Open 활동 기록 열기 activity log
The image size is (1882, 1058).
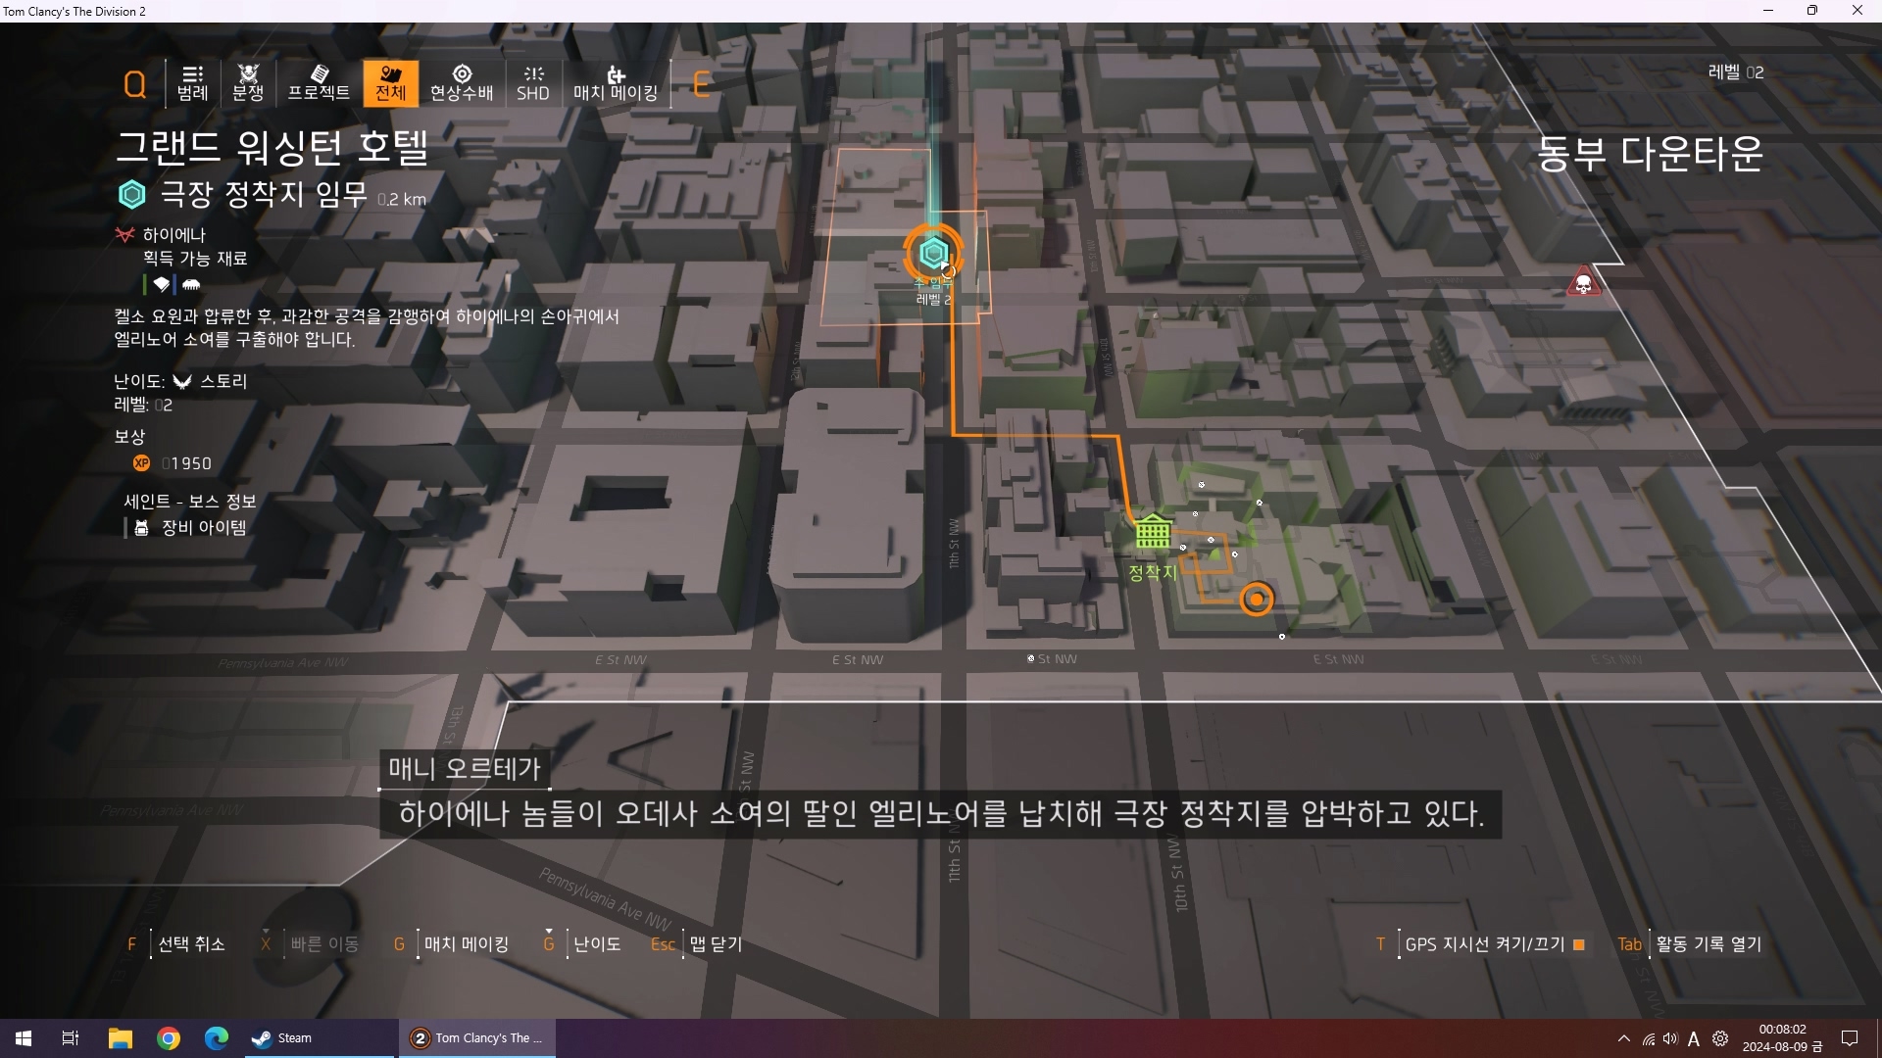[x=1709, y=944]
